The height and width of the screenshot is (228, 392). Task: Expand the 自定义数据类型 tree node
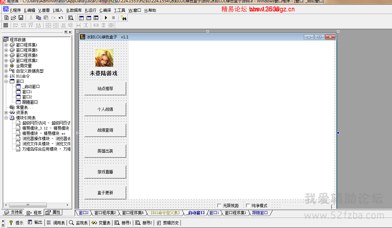[6, 71]
